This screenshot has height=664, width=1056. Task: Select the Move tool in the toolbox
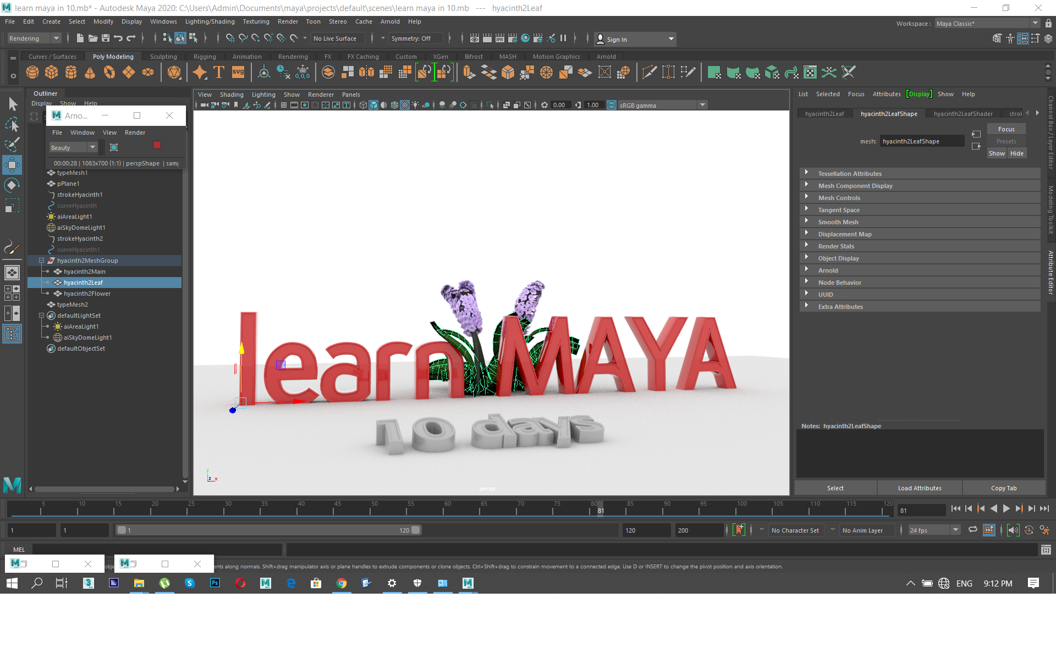[12, 164]
